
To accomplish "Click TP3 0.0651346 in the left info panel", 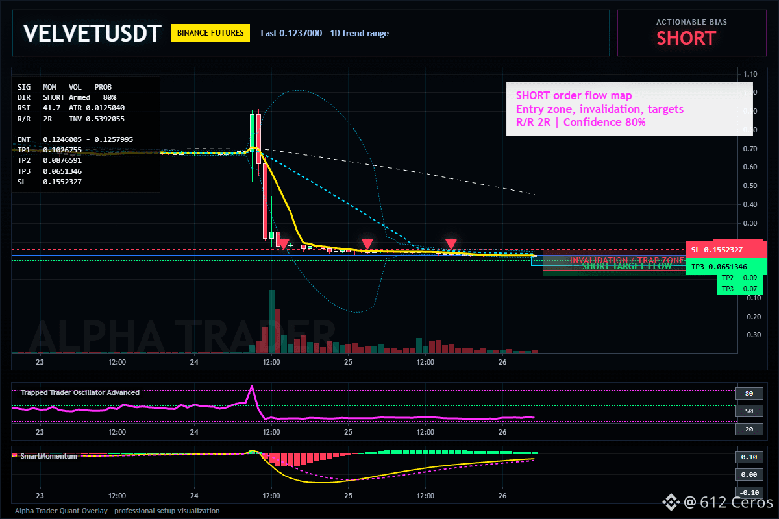I will click(x=49, y=171).
